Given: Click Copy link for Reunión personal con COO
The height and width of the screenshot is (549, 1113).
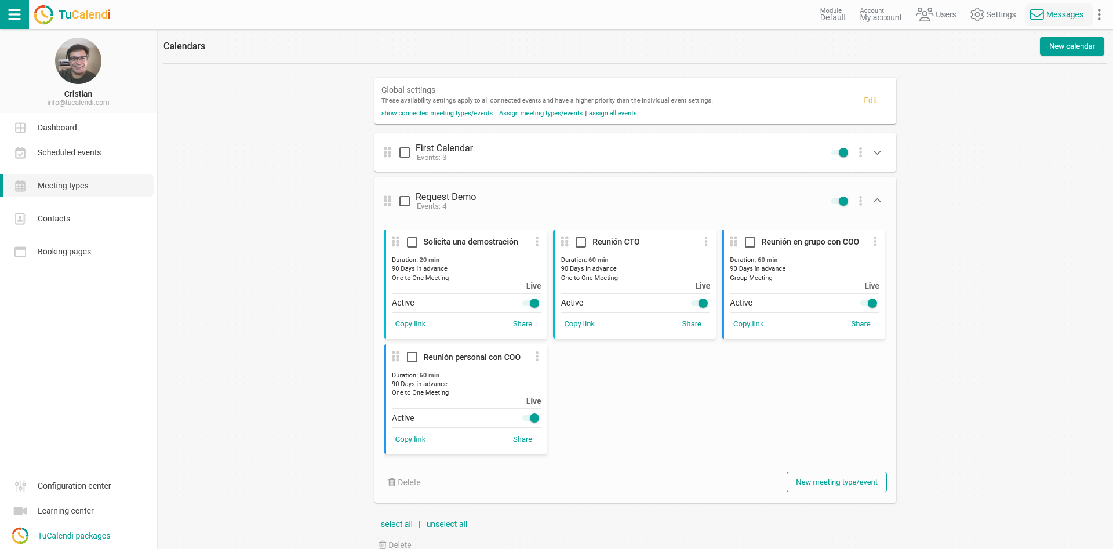Looking at the screenshot, I should tap(410, 439).
